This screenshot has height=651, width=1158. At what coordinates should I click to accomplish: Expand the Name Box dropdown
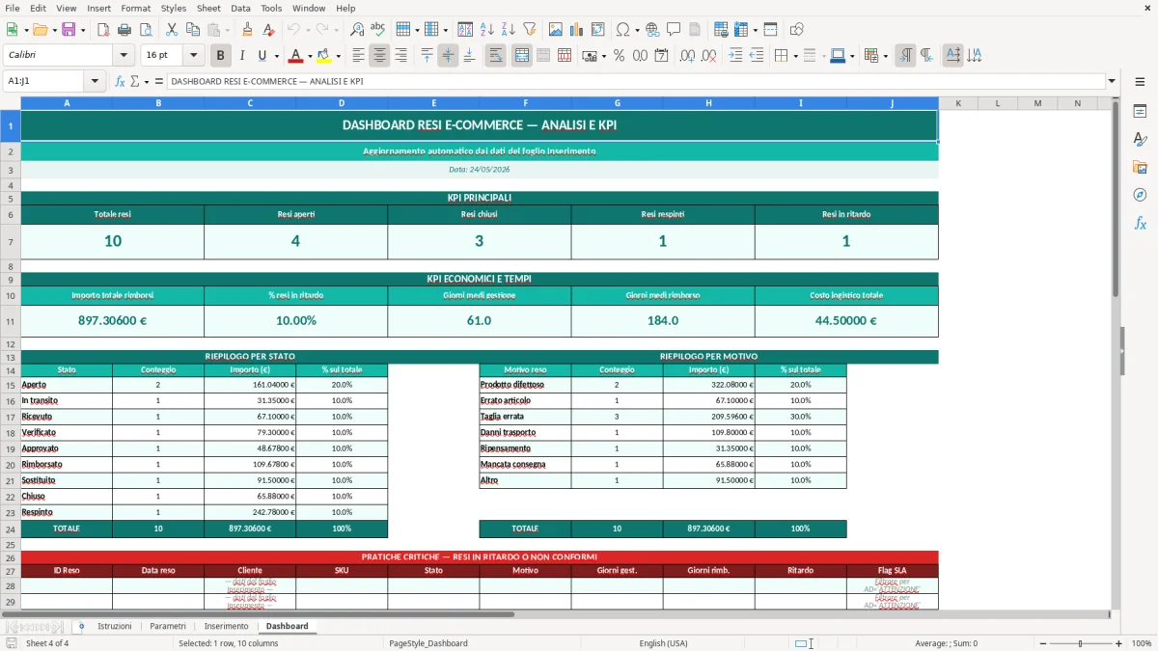96,81
